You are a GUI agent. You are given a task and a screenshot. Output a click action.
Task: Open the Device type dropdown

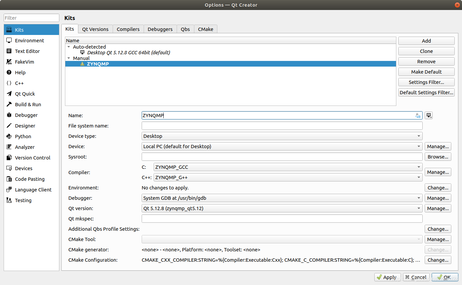point(282,136)
